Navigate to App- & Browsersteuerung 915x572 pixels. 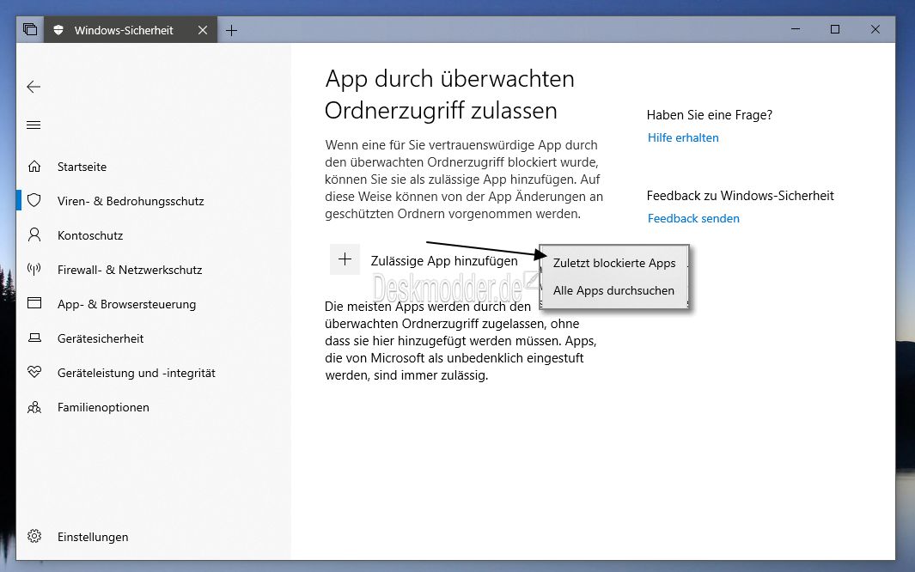tap(126, 304)
